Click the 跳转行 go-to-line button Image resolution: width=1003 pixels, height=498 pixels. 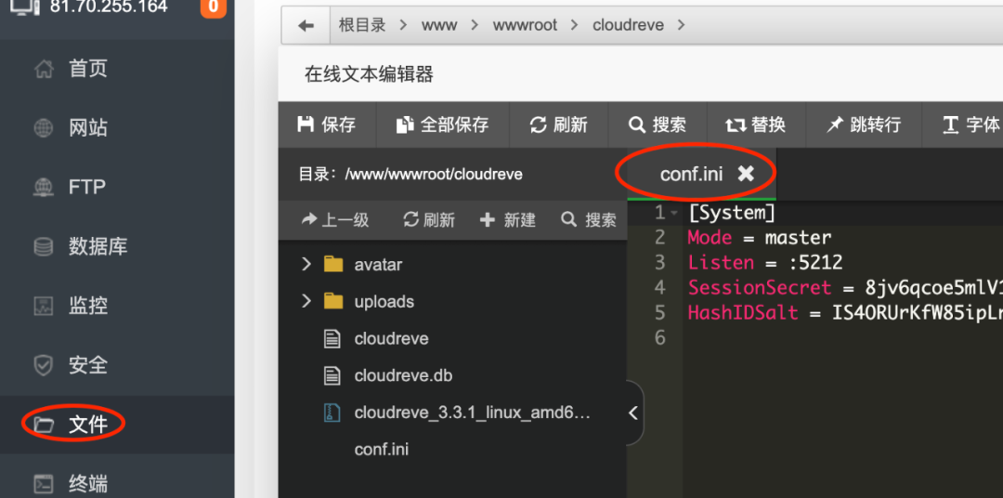pyautogui.click(x=864, y=124)
